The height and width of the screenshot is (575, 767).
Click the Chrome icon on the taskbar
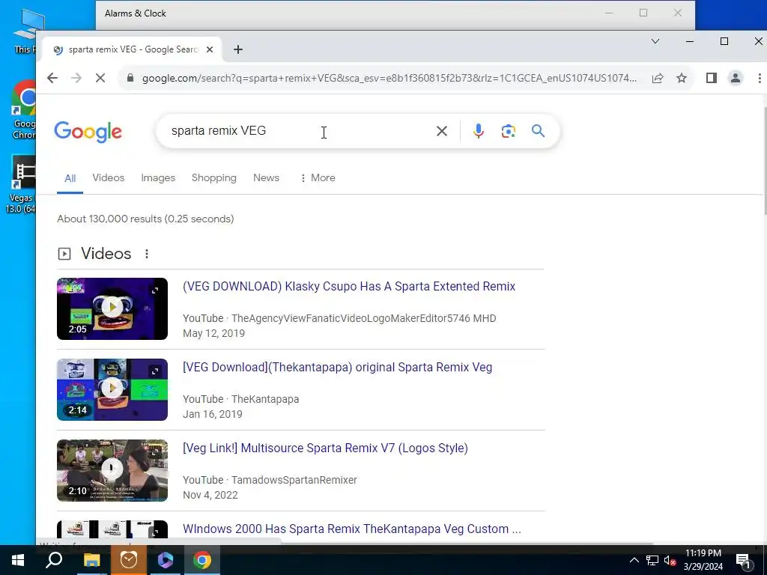(x=202, y=560)
